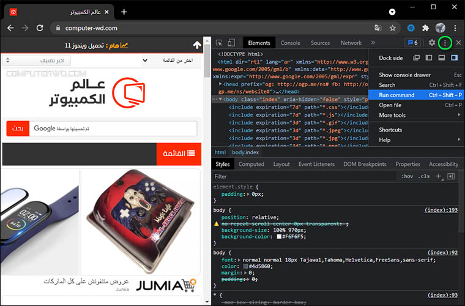The height and width of the screenshot is (306, 465).
Task: Switch to the Sources tab
Action: coord(320,43)
